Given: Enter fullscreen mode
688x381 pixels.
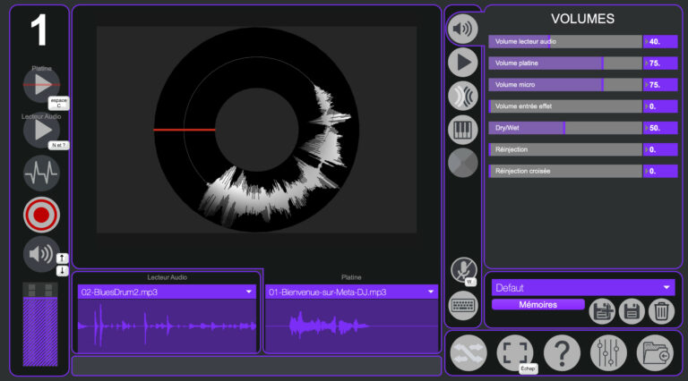Looking at the screenshot, I should point(514,353).
